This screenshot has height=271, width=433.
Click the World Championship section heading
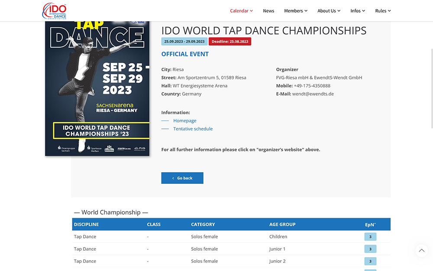(111, 212)
